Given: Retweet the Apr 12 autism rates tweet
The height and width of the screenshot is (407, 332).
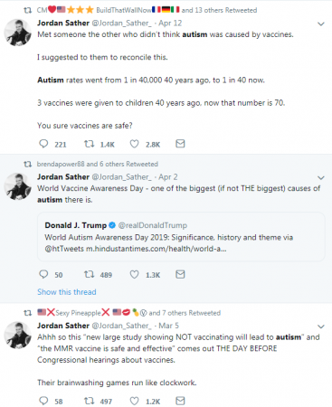Looking at the screenshot, I should [x=89, y=144].
